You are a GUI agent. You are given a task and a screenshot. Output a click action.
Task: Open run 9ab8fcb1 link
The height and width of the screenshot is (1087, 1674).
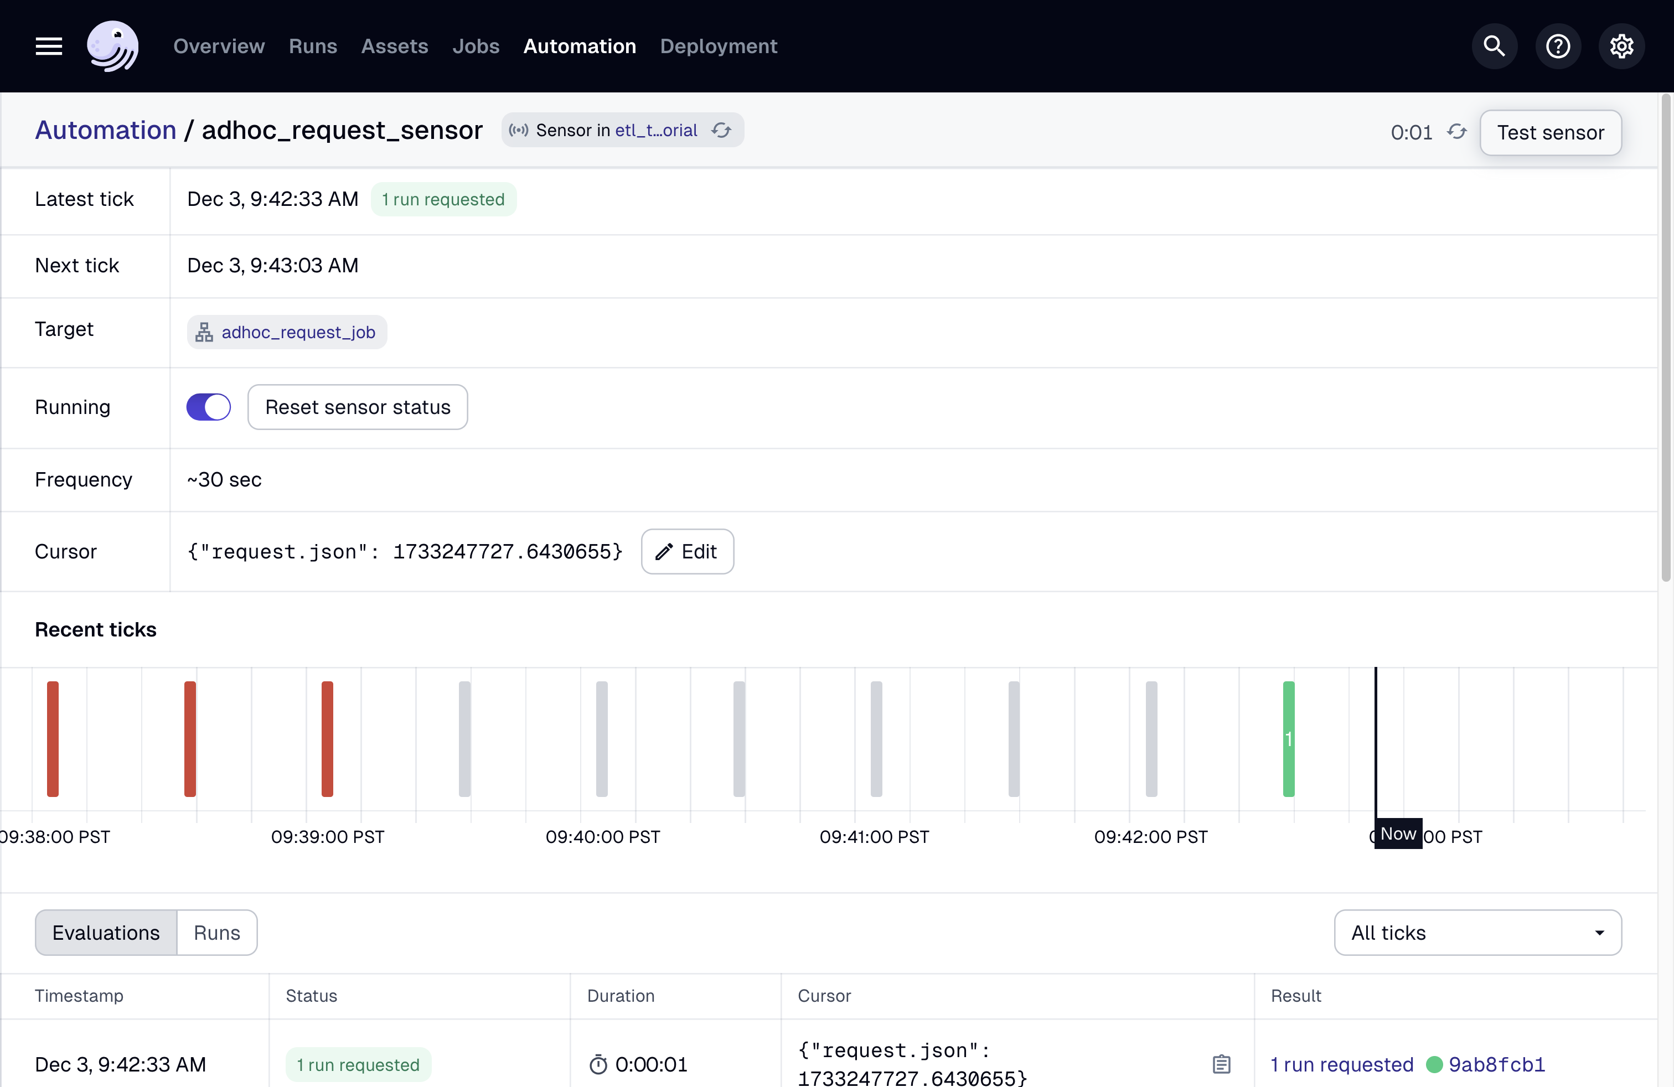coord(1497,1064)
